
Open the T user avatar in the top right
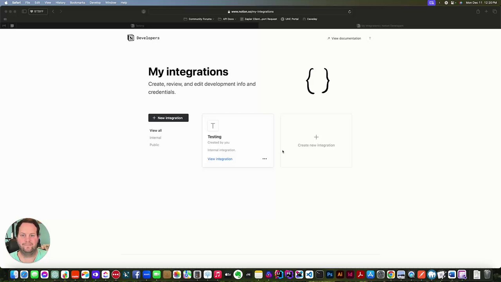[x=370, y=38]
